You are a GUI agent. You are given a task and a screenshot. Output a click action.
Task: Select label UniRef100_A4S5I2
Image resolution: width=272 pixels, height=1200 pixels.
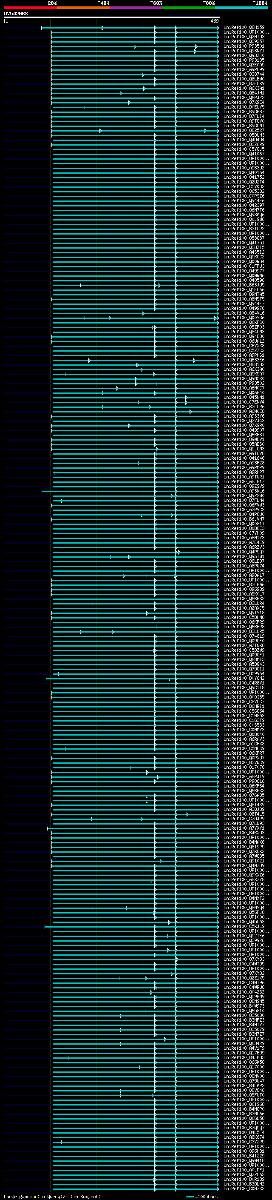pos(244,252)
